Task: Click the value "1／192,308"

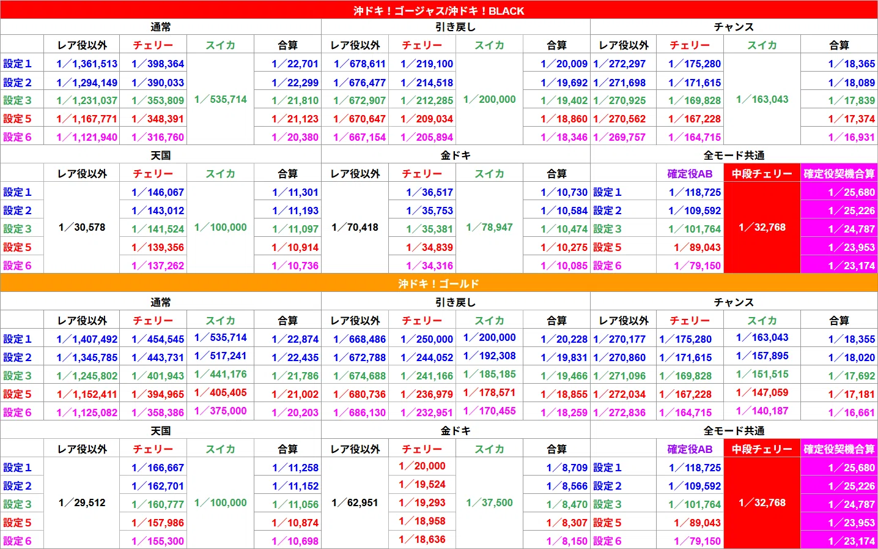Action: 489,356
